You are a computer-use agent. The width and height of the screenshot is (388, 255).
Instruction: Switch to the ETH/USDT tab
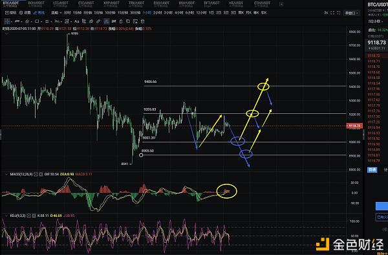(262, 3)
